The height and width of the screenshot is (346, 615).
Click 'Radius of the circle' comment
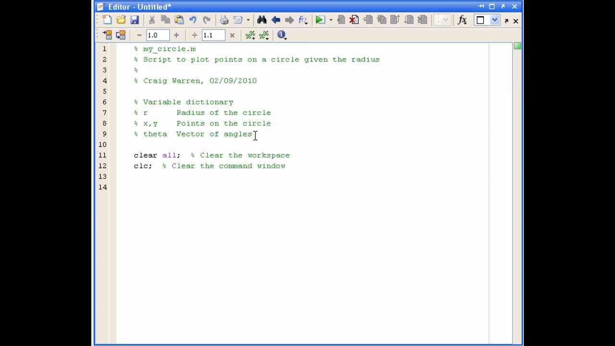click(223, 113)
